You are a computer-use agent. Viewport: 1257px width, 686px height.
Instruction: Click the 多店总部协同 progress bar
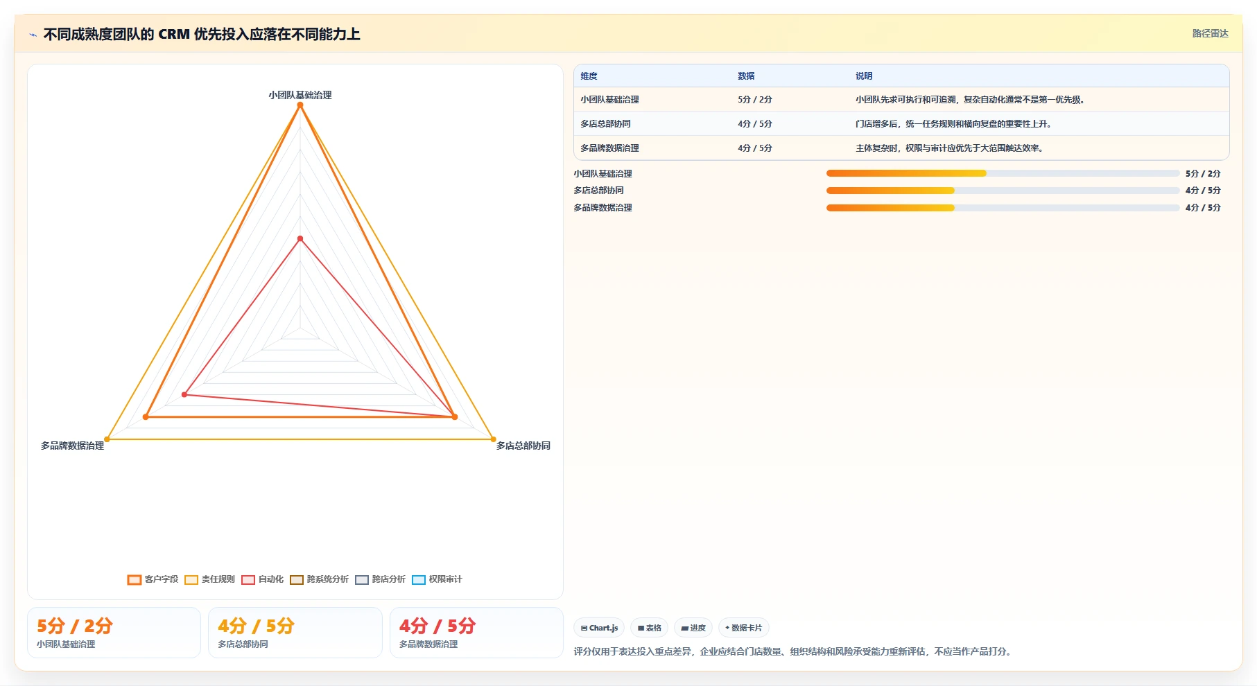pyautogui.click(x=1003, y=191)
